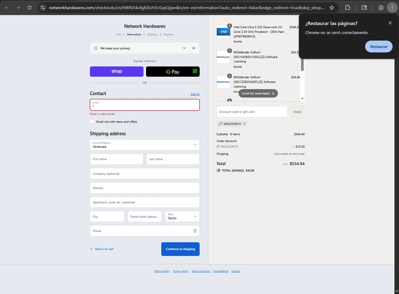Click the address bar URL
399x294 pixels.
point(186,8)
